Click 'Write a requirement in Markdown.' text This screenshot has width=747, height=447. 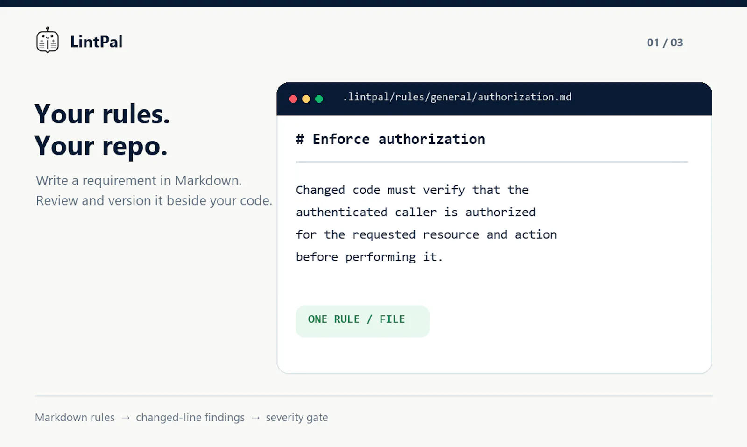(x=139, y=180)
